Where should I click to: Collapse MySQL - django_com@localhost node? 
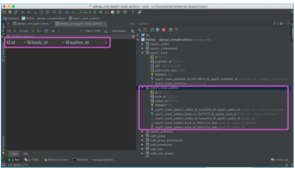point(138,40)
